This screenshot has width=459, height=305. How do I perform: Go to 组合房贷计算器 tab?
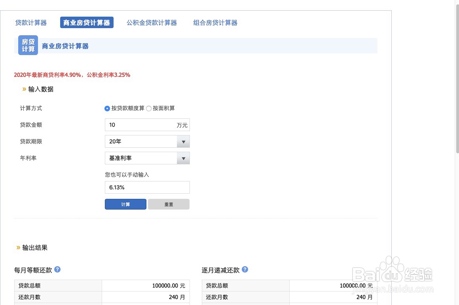tap(215, 23)
